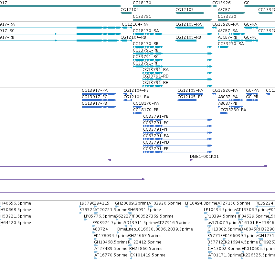Select protein CG13917-PC label
The width and height of the screenshot is (275, 260).
point(95,97)
